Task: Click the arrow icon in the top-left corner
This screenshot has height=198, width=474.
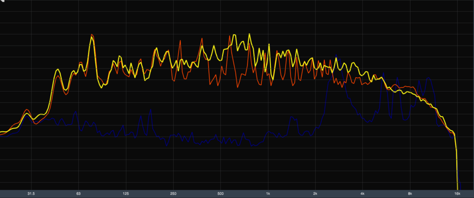Action: [x=2, y=2]
